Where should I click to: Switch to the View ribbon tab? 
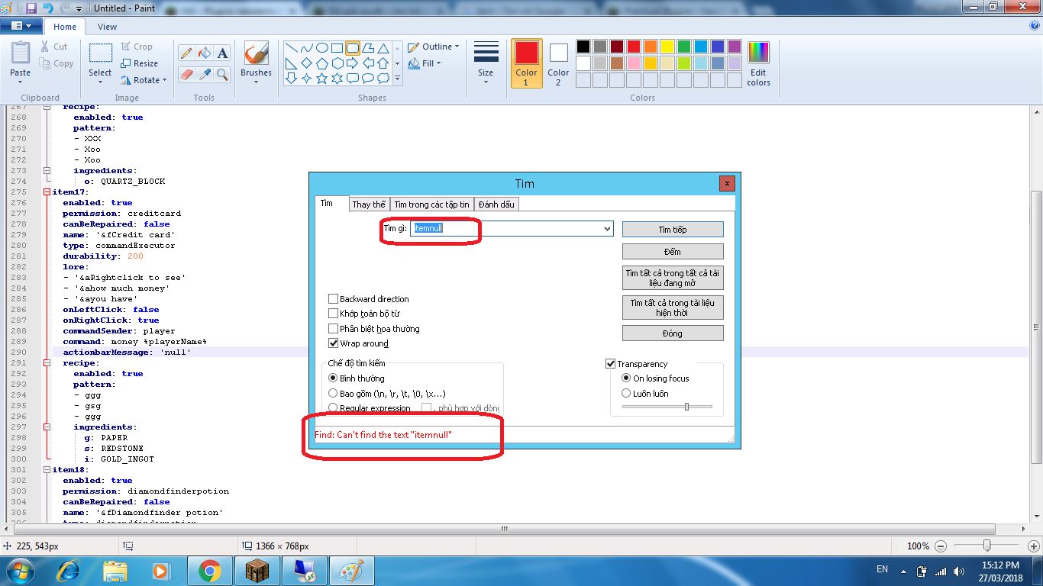point(108,27)
